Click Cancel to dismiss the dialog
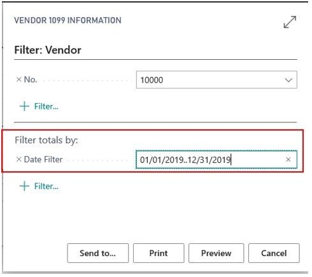The height and width of the screenshot is (277, 312). (x=274, y=253)
